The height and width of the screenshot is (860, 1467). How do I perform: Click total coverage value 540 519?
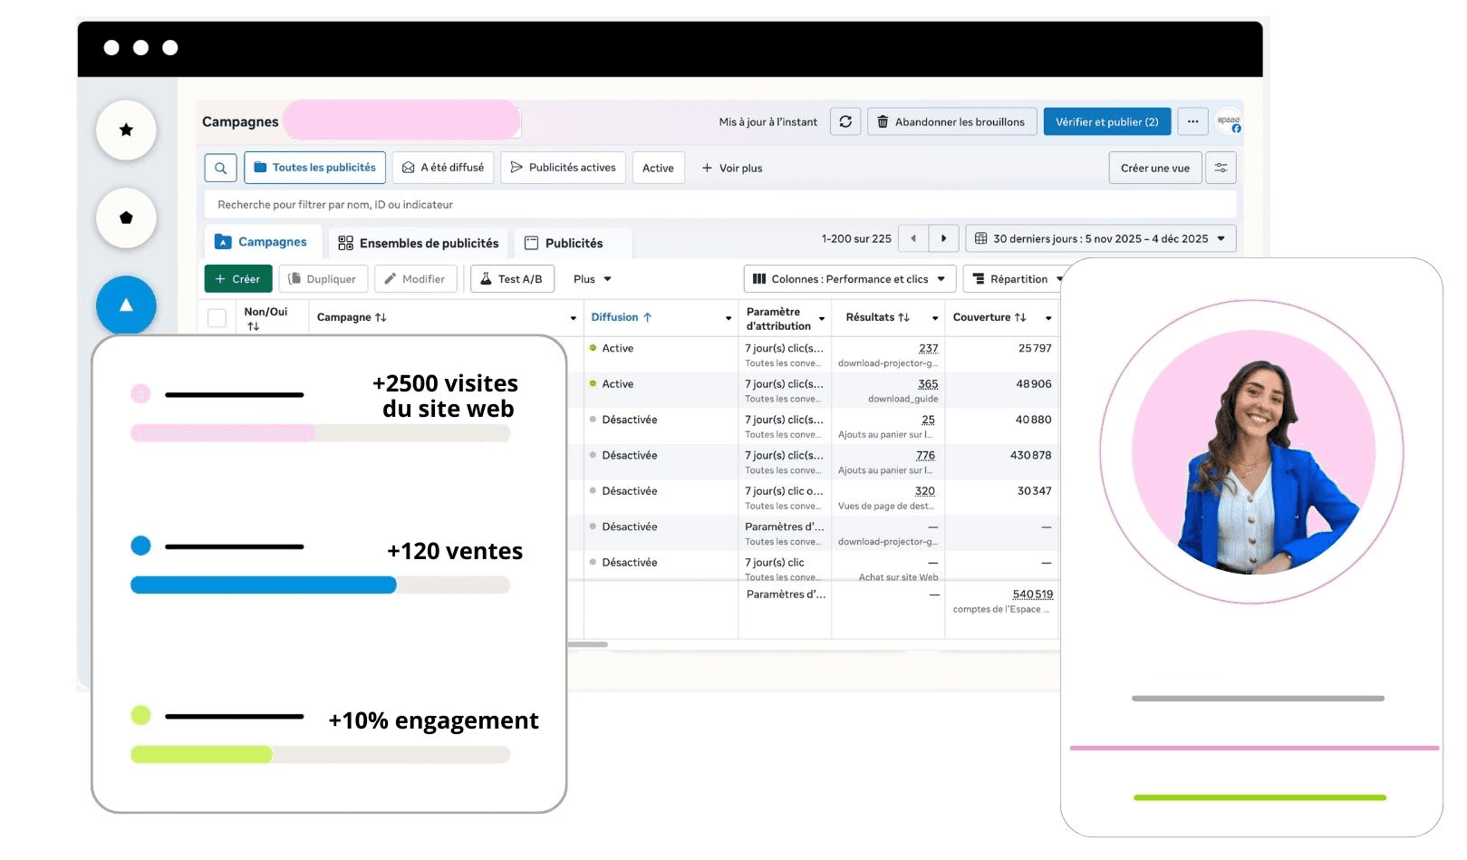[x=1033, y=594]
